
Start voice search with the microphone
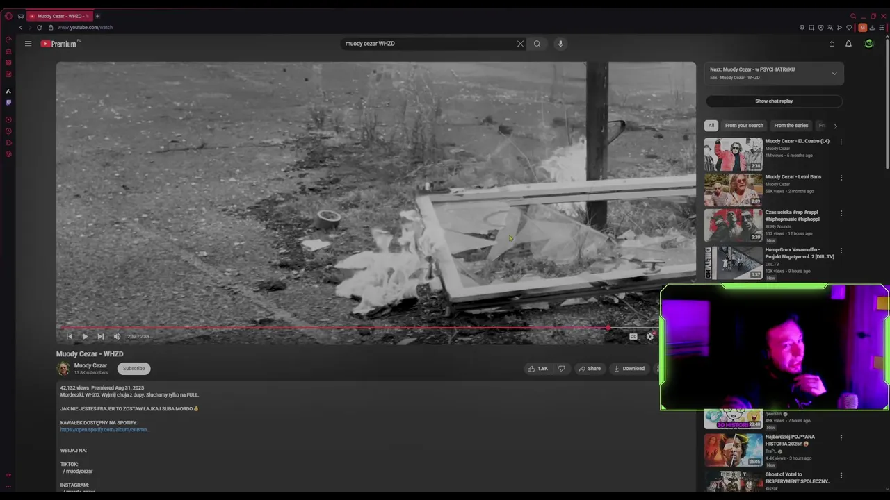point(560,44)
